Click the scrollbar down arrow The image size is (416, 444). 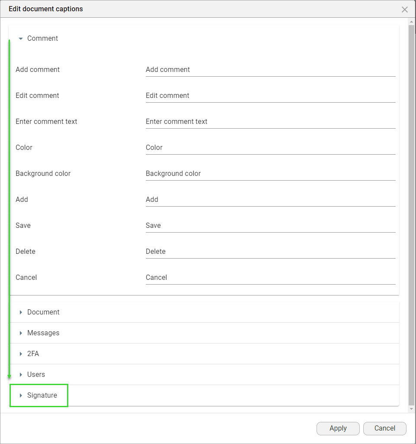[x=412, y=408]
